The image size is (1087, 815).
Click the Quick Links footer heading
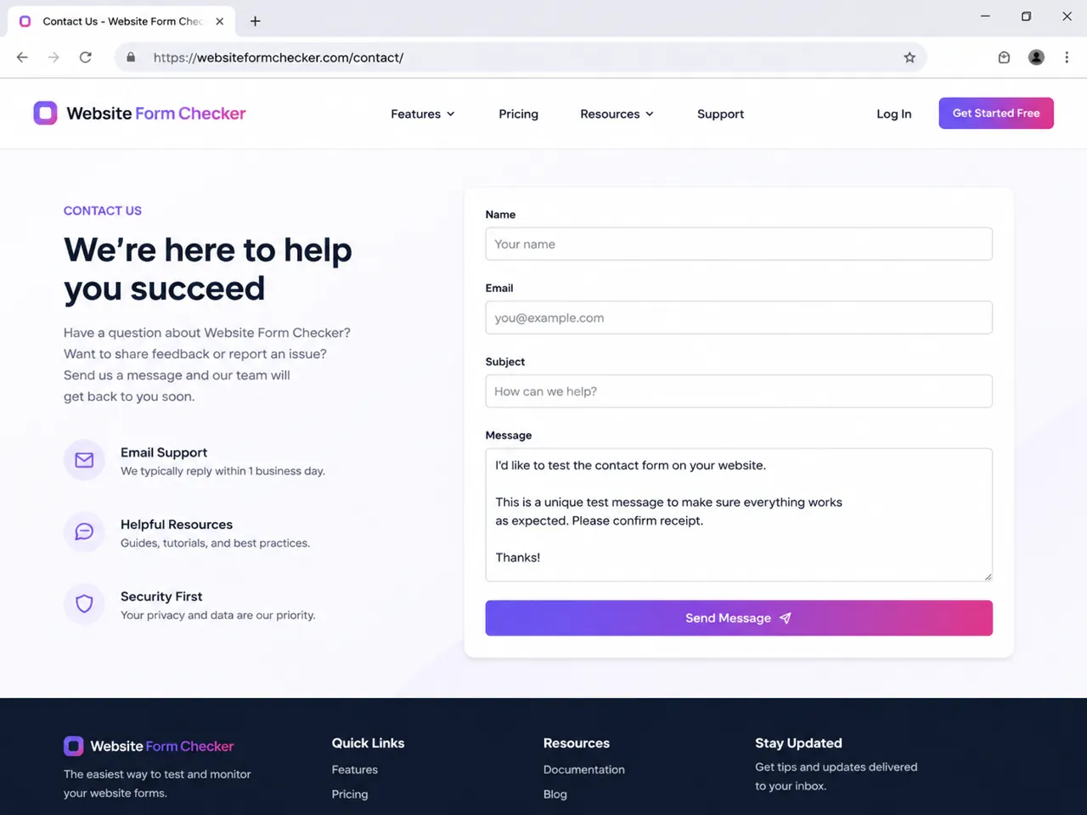click(x=368, y=743)
